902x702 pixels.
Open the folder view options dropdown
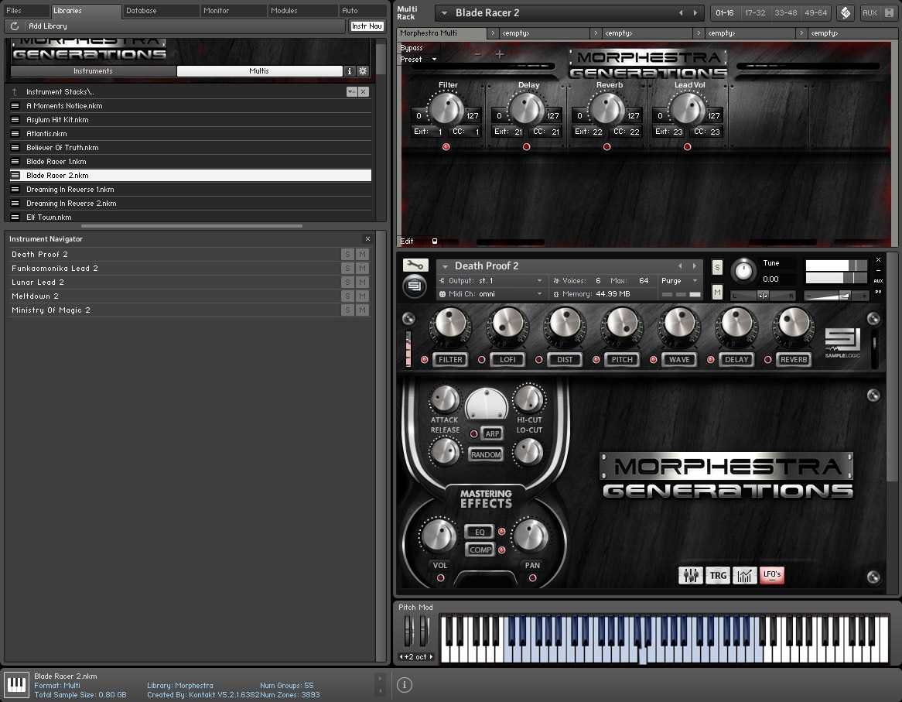[x=351, y=91]
